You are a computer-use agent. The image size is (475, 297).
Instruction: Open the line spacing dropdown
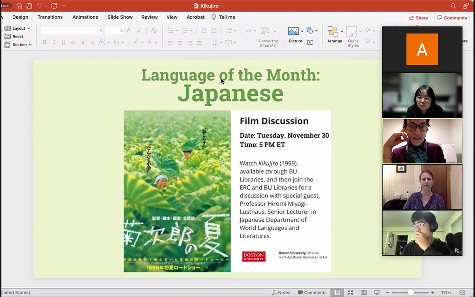point(231,30)
